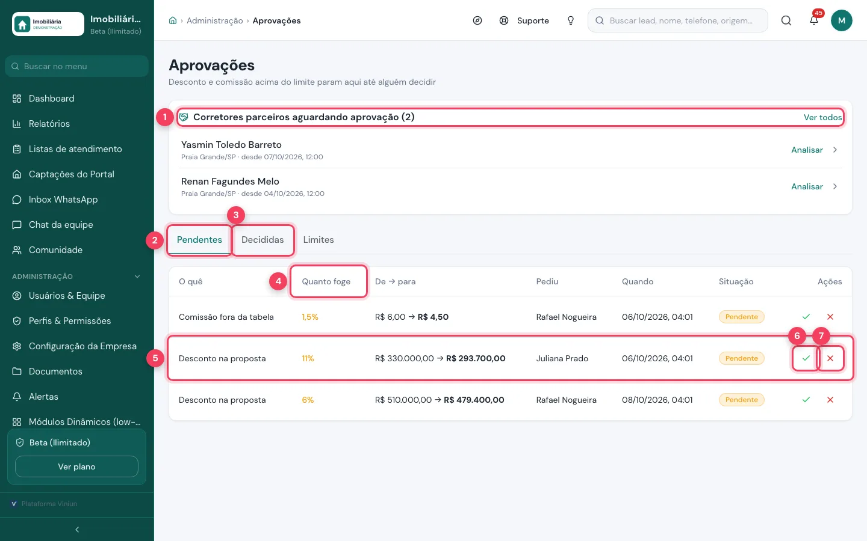Focus the Buscar no menu field
The width and height of the screenshot is (867, 541).
pos(77,66)
